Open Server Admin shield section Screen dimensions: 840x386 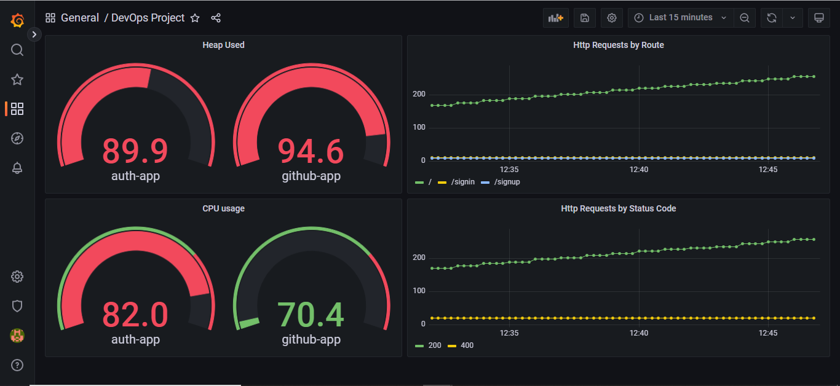pyautogui.click(x=17, y=305)
